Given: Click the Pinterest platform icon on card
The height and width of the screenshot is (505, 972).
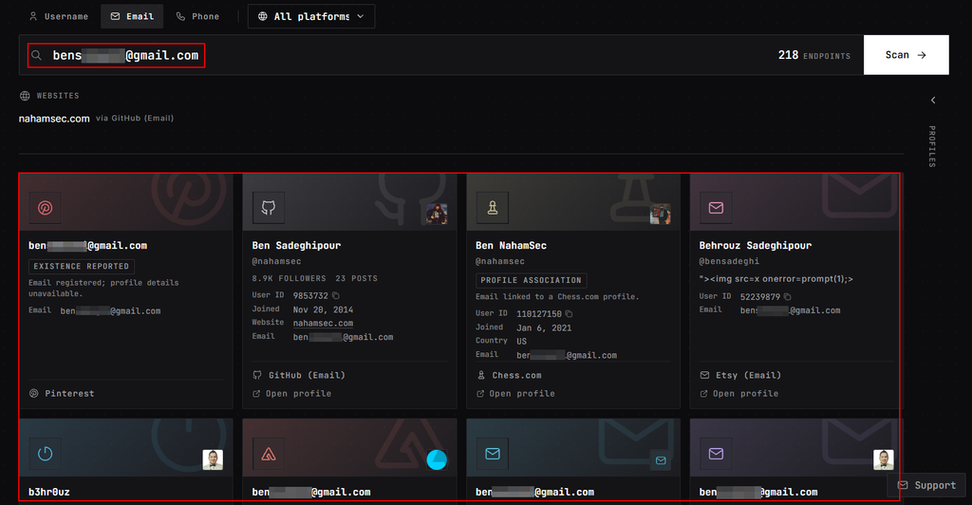Looking at the screenshot, I should [x=46, y=208].
